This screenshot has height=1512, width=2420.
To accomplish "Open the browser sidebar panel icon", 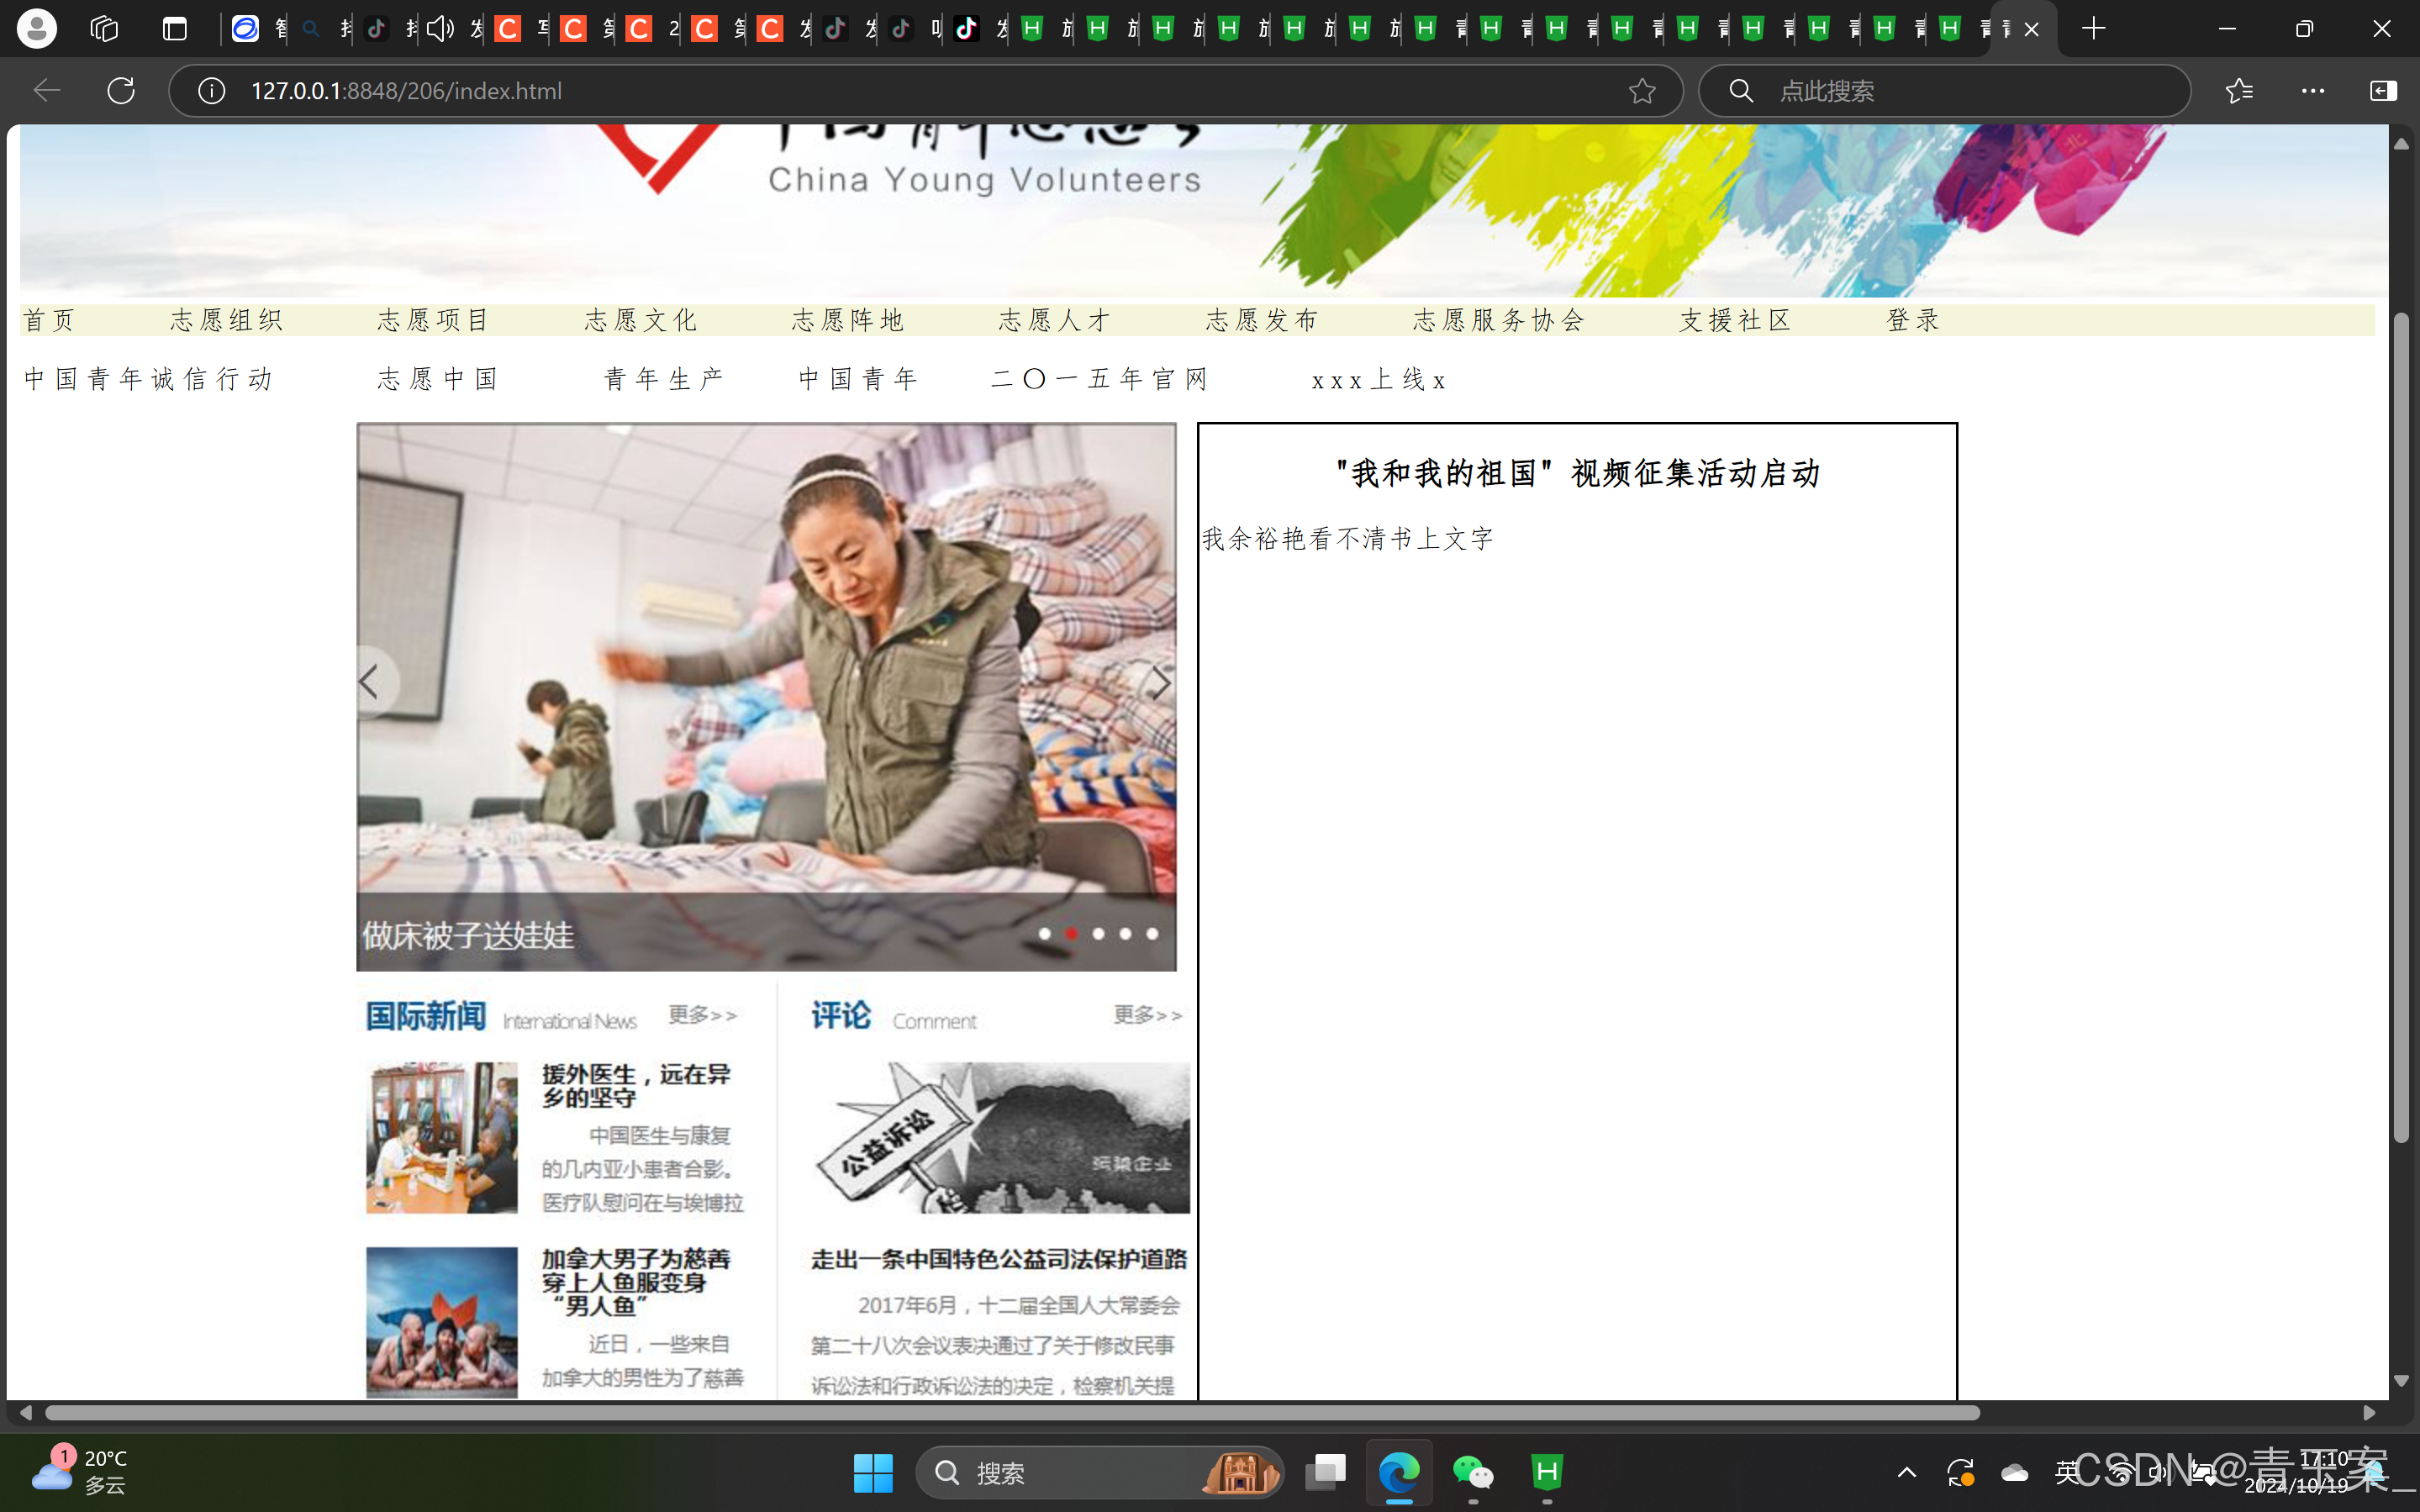I will [x=2383, y=91].
